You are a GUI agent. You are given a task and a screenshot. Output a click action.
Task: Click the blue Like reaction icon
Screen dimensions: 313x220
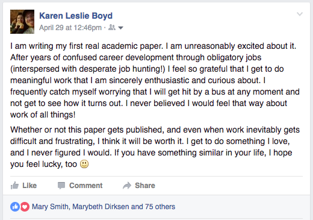(x=15, y=207)
